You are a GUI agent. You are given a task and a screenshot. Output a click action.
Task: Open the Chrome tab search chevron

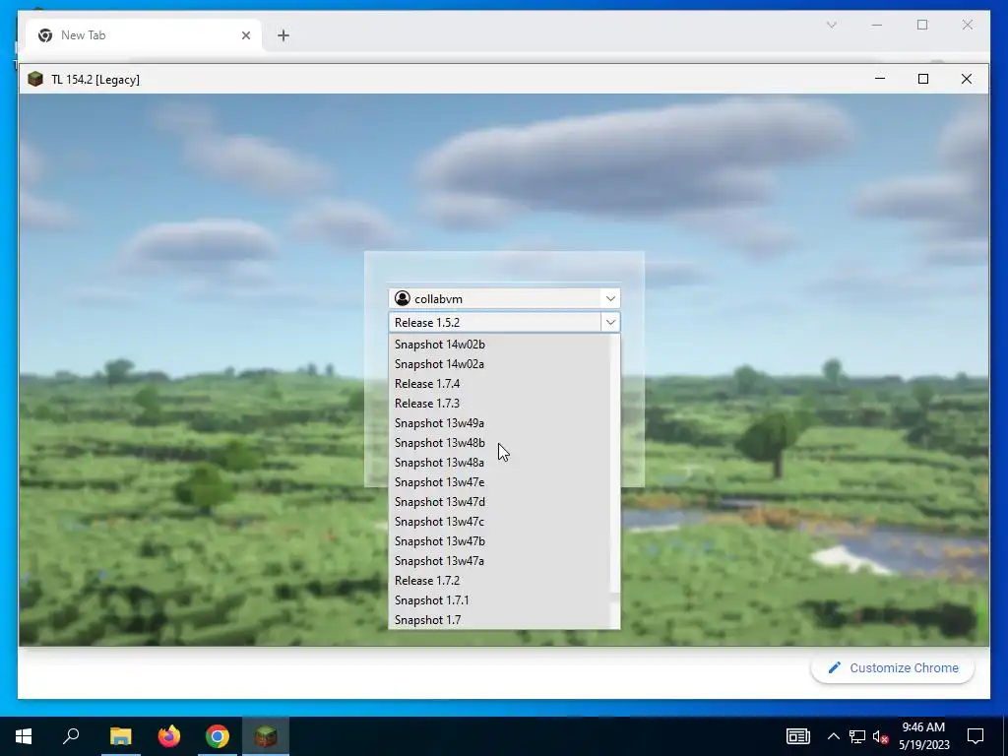tap(831, 25)
